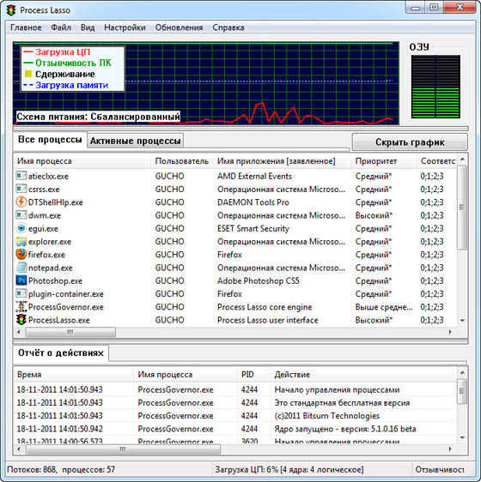The height and width of the screenshot is (482, 481).
Task: Sort by Приоритет column header
Action: (x=384, y=161)
